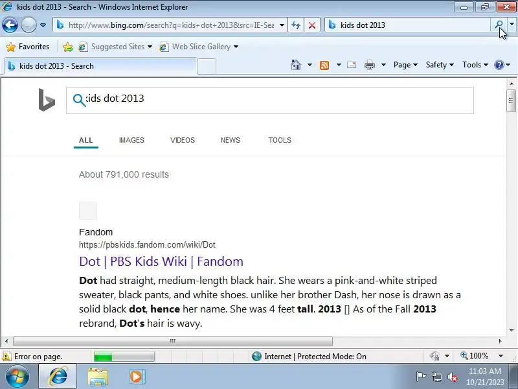Click the address bar URL field
The width and height of the screenshot is (518, 389).
tap(165, 25)
